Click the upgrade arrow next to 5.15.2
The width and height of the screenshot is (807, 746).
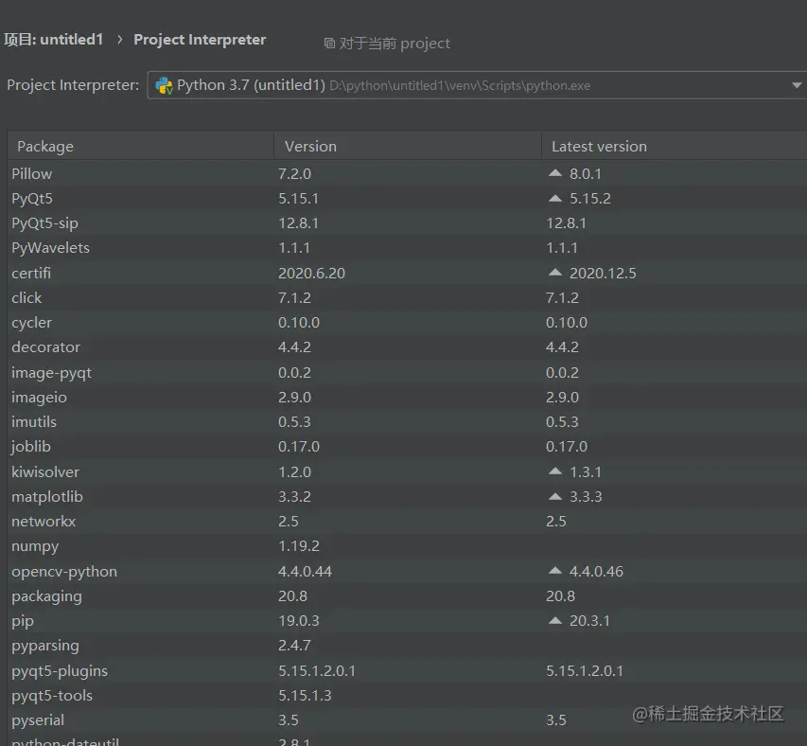click(x=555, y=198)
